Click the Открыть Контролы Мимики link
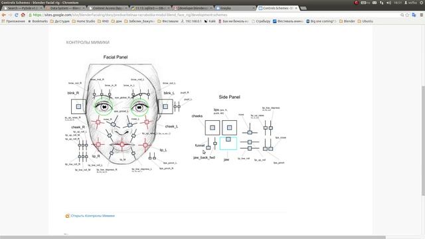This screenshot has height=239, width=425. (93, 216)
